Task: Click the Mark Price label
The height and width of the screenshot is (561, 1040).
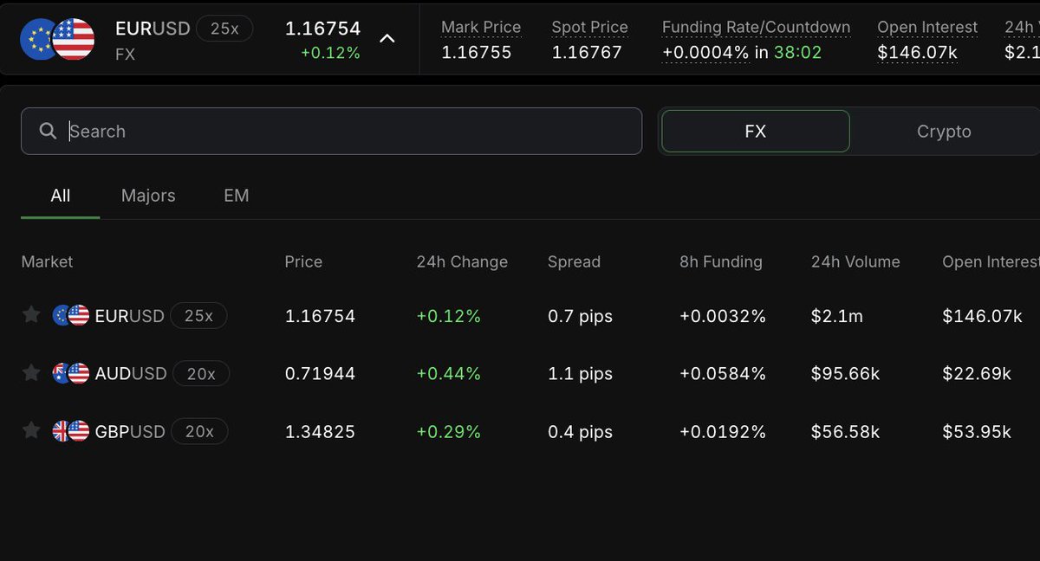Action: pos(481,28)
